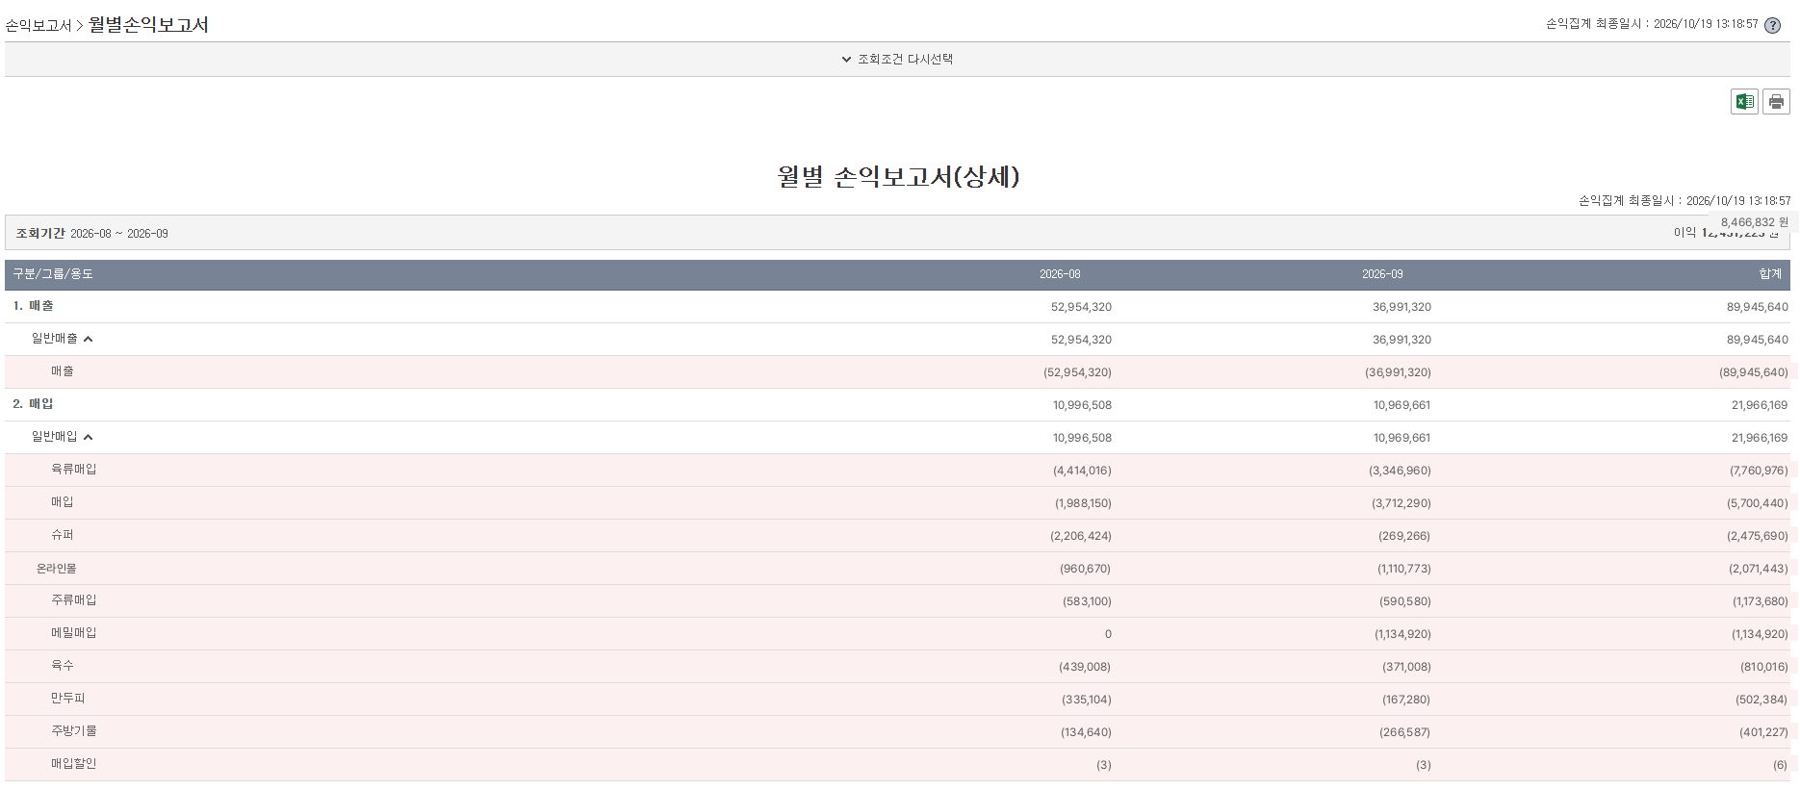Open help icon next to aggregation timestamp
Viewport: 1800px width, 790px height.
(1772, 26)
